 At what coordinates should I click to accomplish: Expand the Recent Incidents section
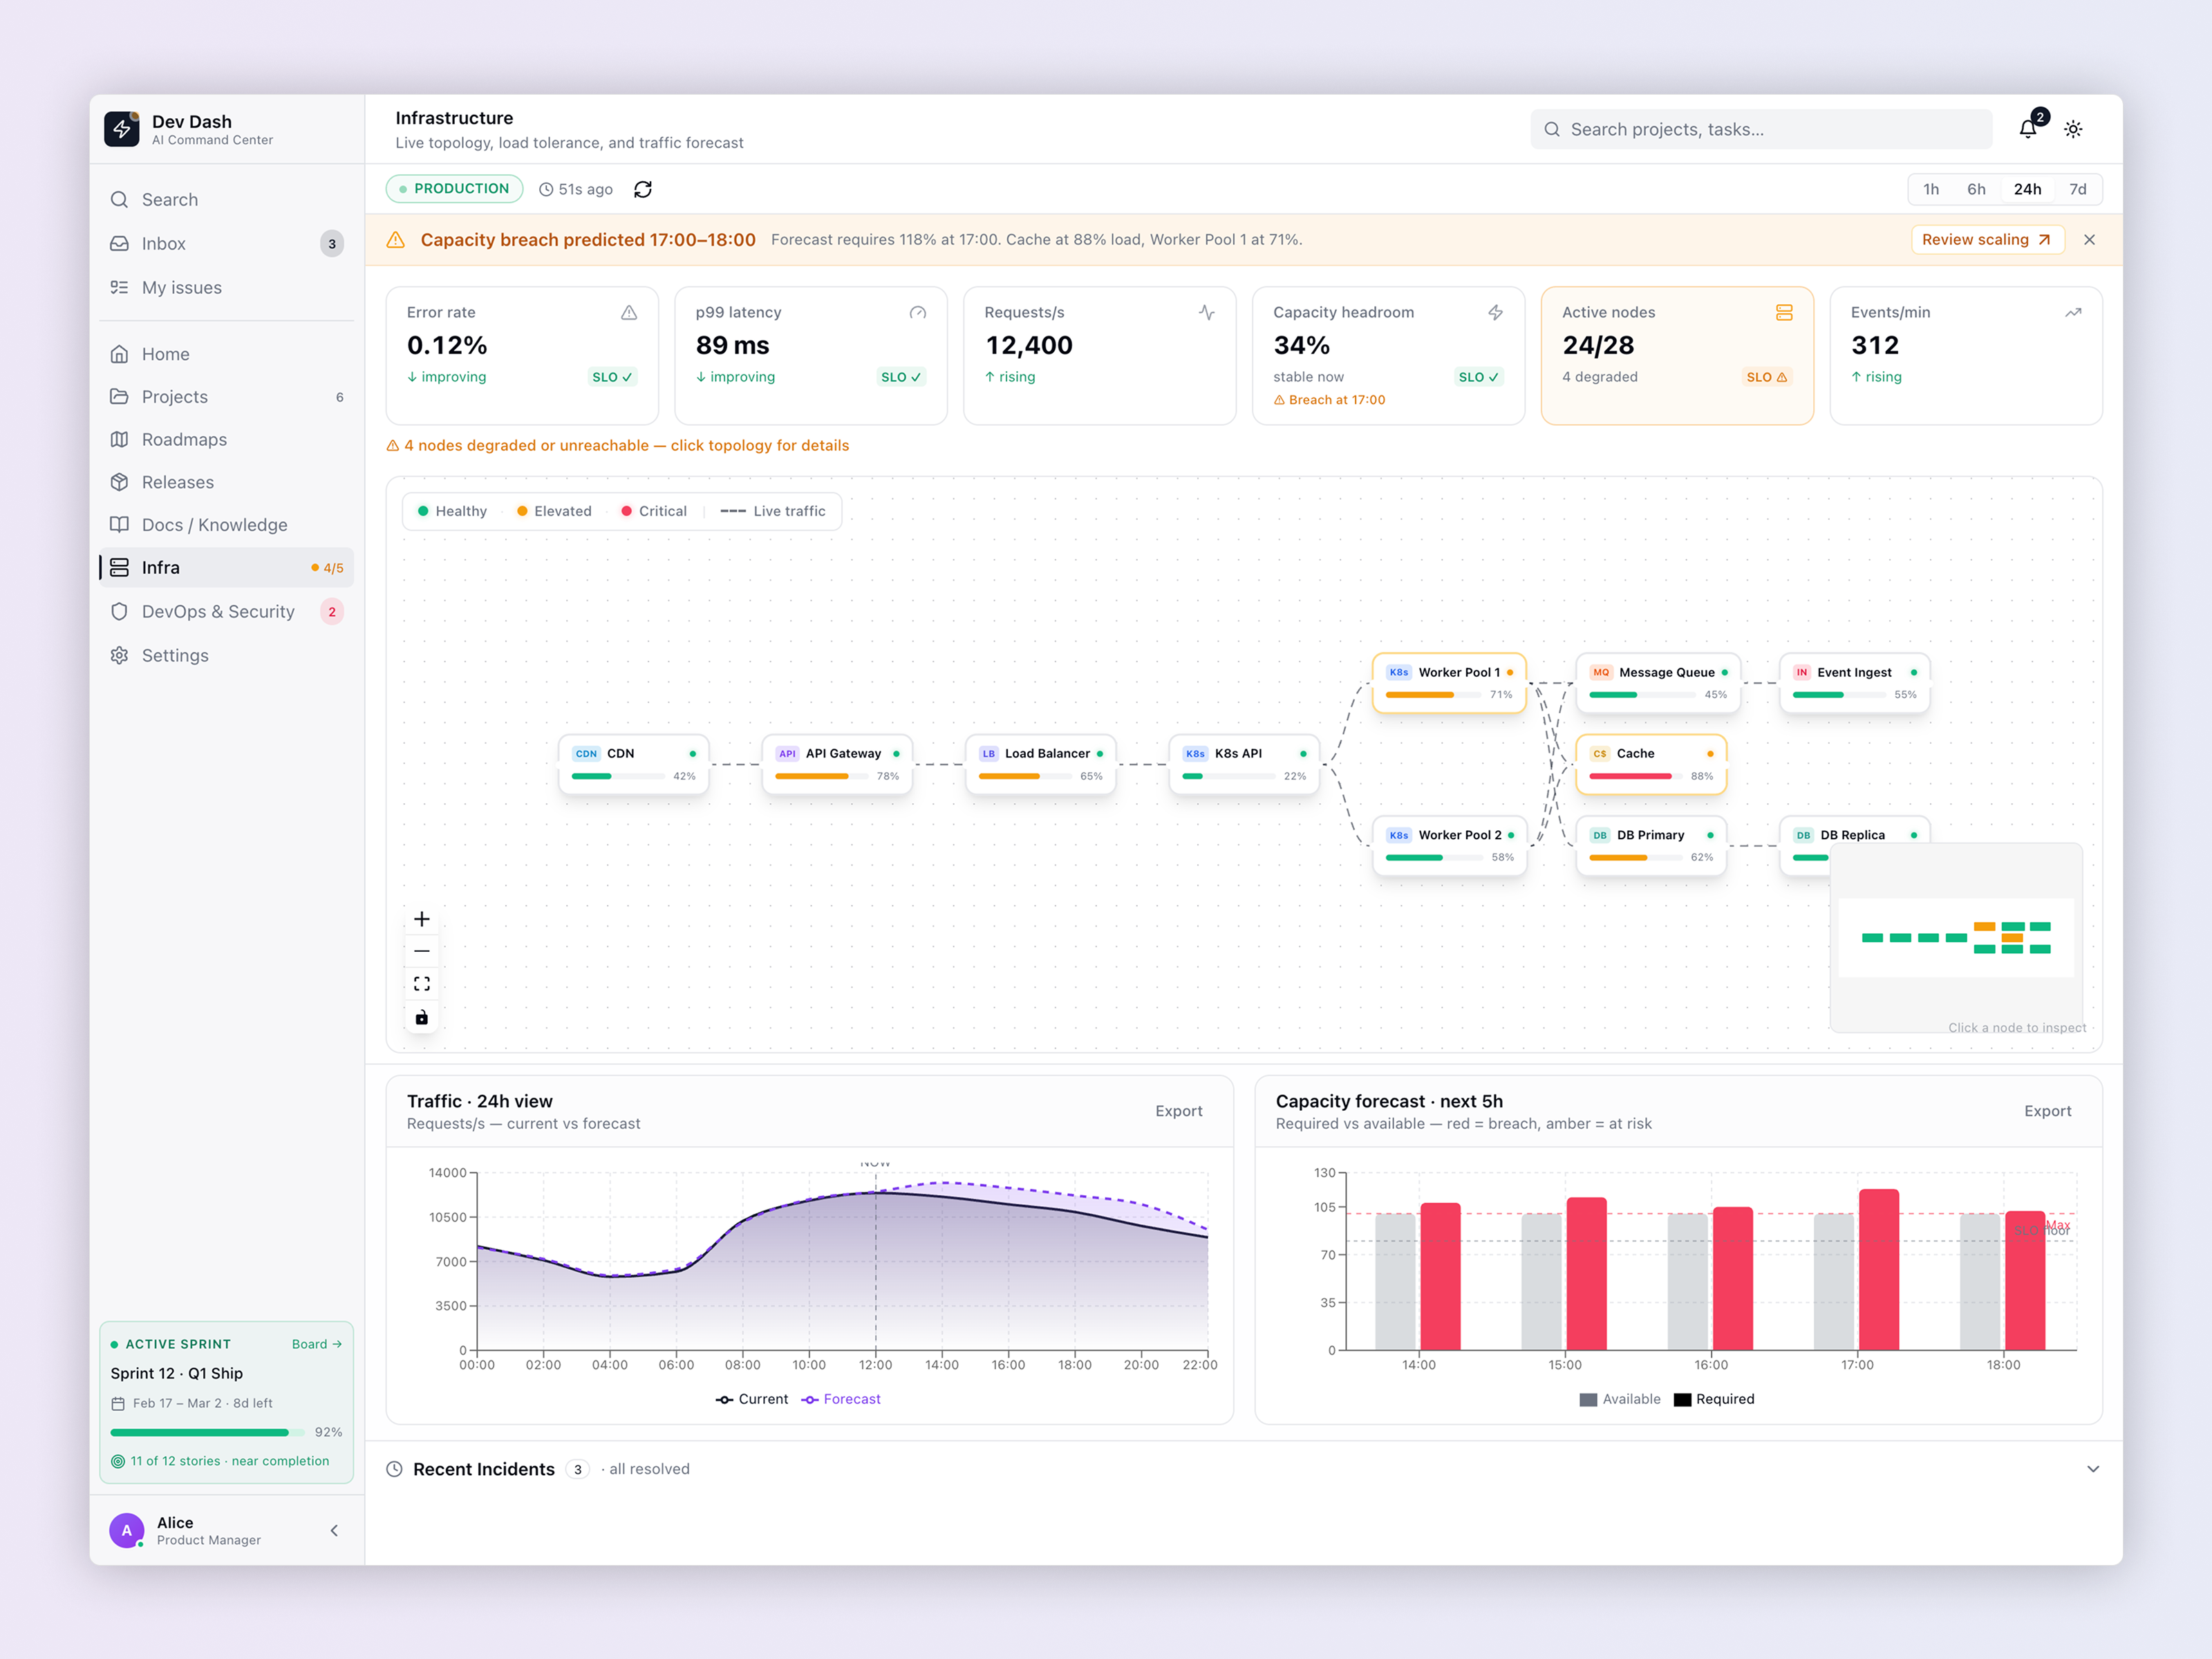[x=2092, y=1468]
